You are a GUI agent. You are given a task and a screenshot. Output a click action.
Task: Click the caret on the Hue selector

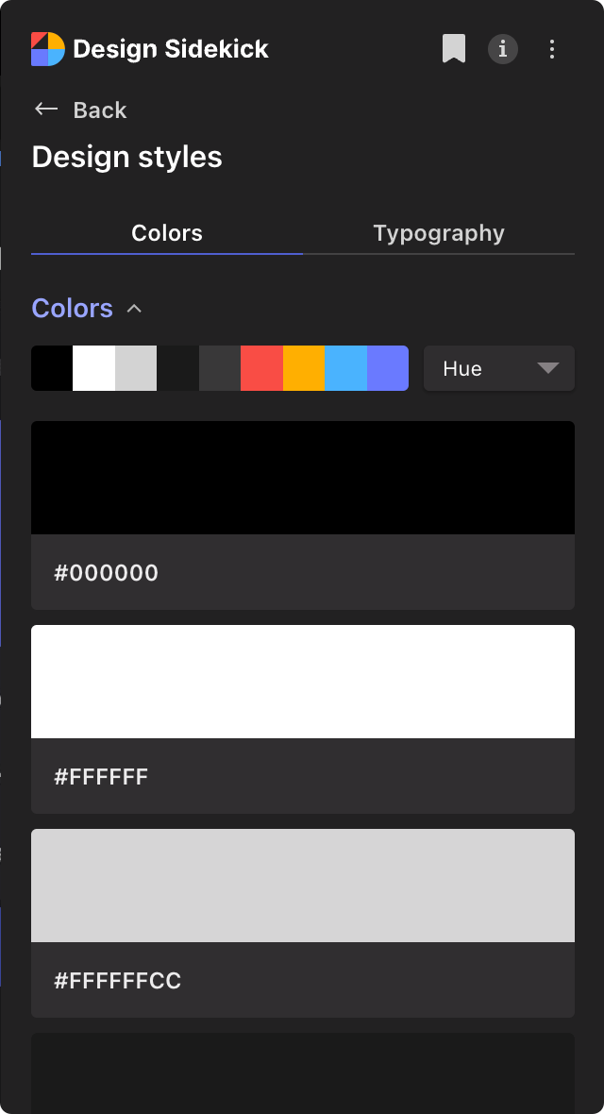click(550, 368)
